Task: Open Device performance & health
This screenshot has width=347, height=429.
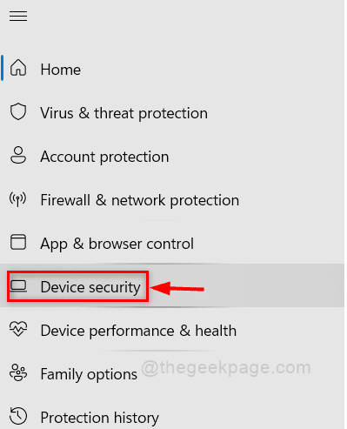Action: point(138,331)
